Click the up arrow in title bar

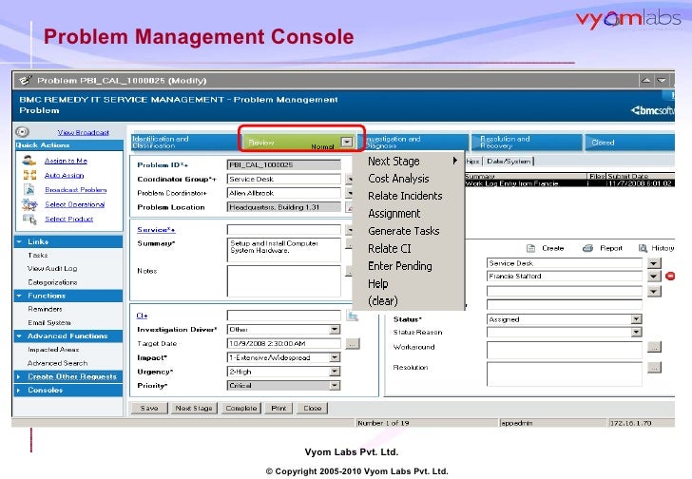(x=645, y=80)
